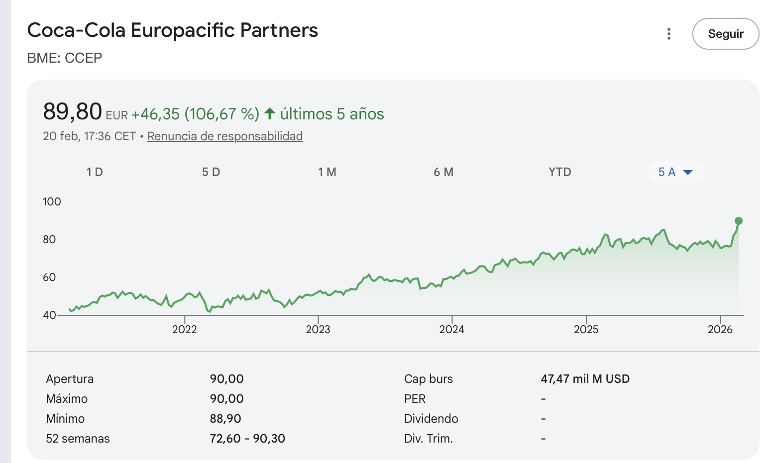Switch to the 5 D time range
Image resolution: width=772 pixels, height=463 pixels.
tap(211, 172)
